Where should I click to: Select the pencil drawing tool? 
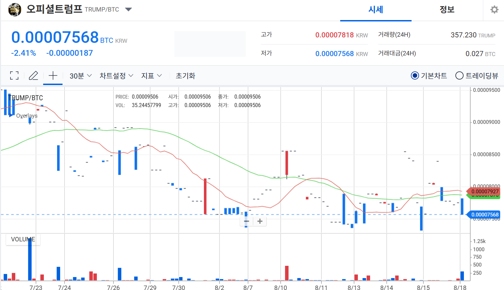[x=33, y=75]
